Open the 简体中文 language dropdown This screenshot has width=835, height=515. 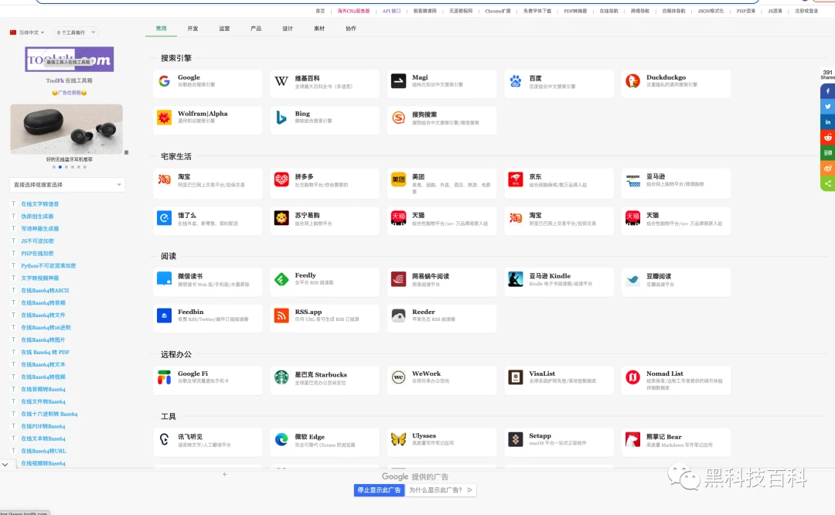(x=27, y=32)
